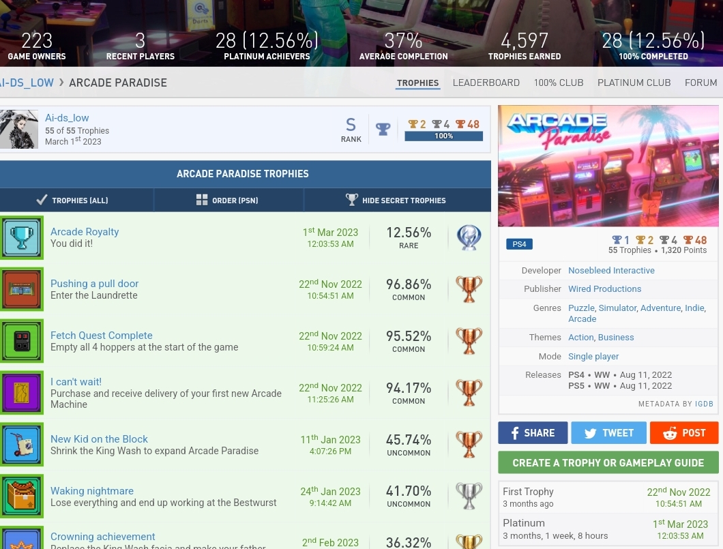Viewport: 723px width, 549px height.
Task: Change Order (PSN) sorting
Action: 226,200
